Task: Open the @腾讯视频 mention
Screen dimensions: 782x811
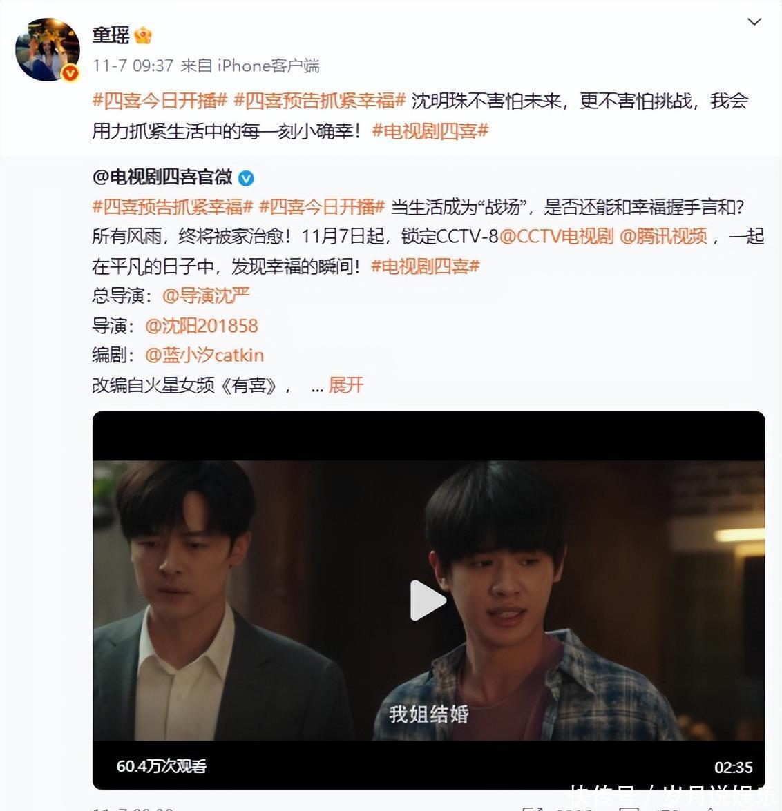Action: (x=663, y=236)
